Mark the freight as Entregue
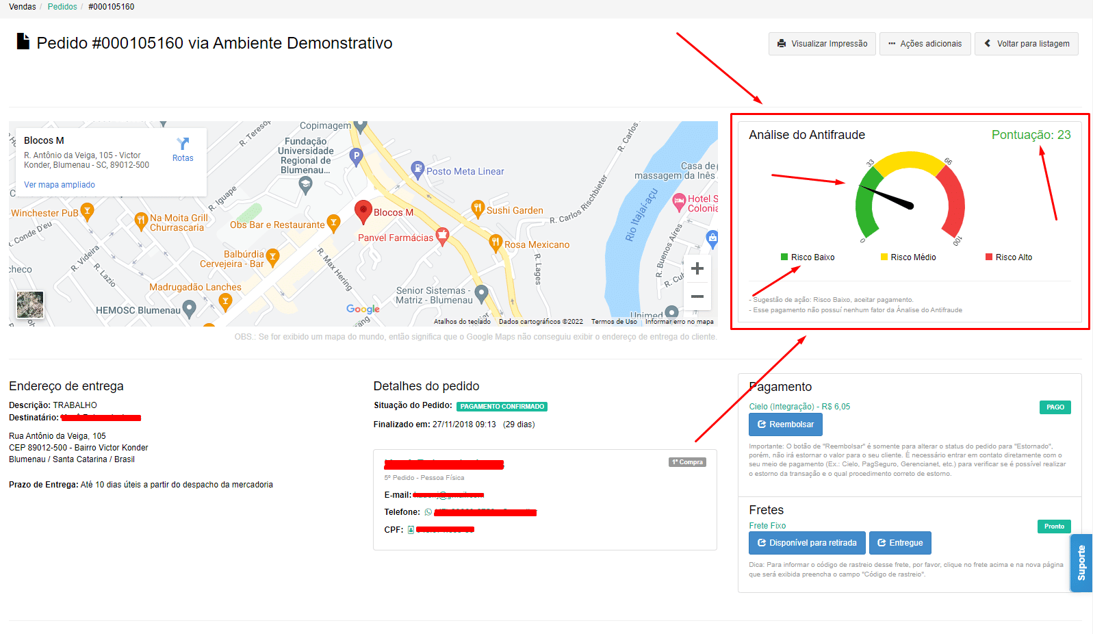The height and width of the screenshot is (634, 1093). [900, 543]
